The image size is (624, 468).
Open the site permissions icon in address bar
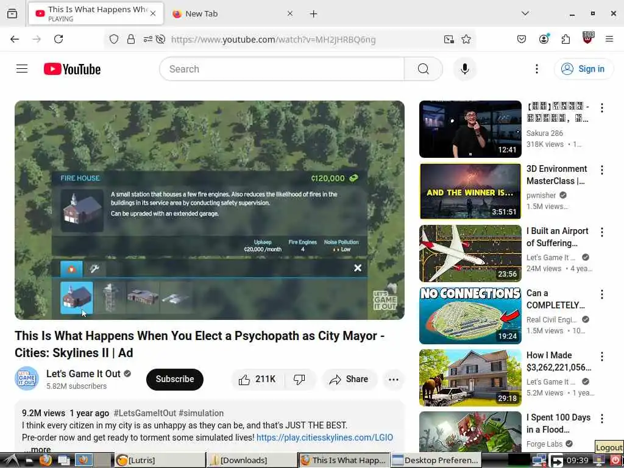147,39
